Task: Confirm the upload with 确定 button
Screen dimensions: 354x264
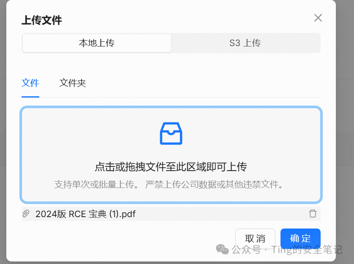Action: coord(300,239)
